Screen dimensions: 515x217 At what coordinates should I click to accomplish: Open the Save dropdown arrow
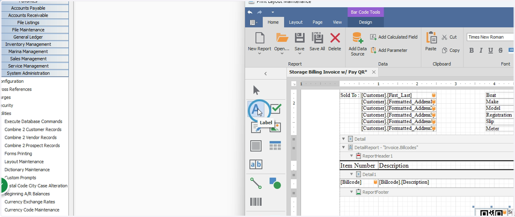click(x=300, y=54)
